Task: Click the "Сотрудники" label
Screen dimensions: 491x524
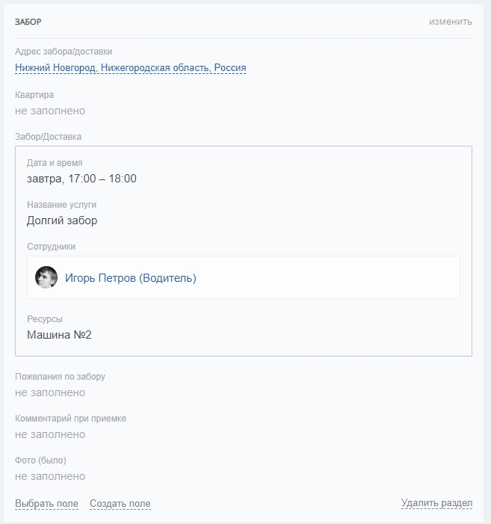Action: coord(51,247)
